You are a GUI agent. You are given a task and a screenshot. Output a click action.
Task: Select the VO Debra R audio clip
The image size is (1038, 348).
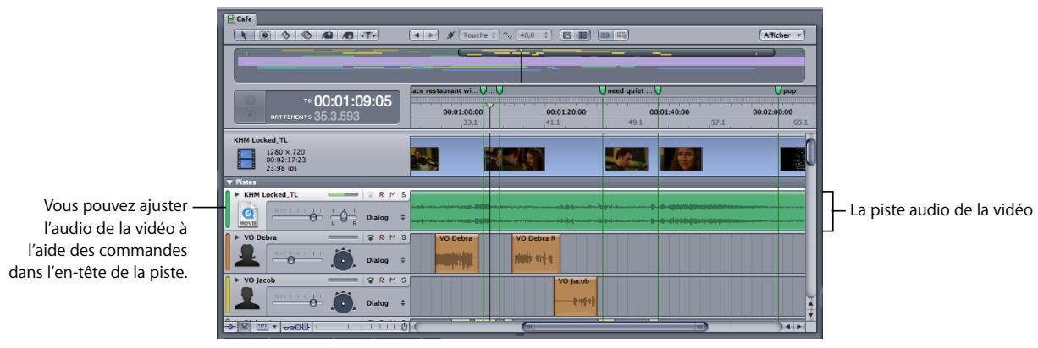point(536,253)
